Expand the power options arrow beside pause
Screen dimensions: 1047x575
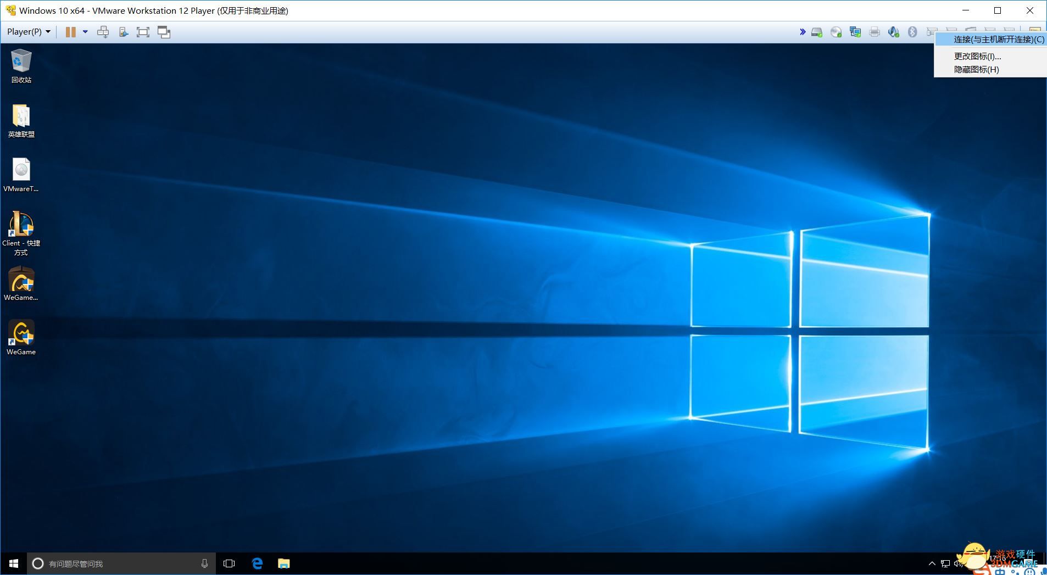(85, 32)
